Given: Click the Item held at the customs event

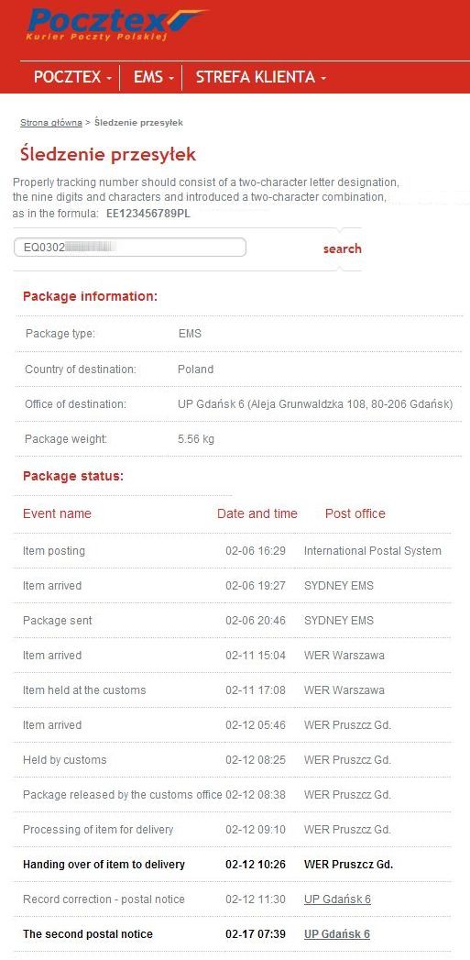Looking at the screenshot, I should (84, 690).
